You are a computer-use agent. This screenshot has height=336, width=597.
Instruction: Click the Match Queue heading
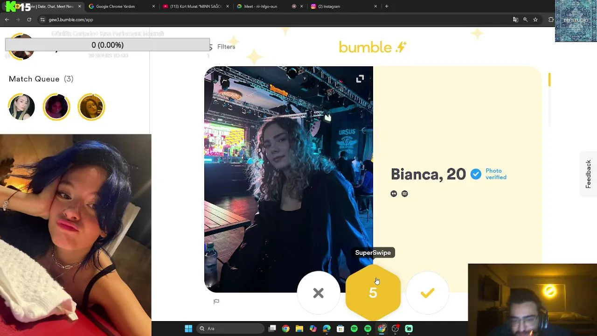pos(41,79)
